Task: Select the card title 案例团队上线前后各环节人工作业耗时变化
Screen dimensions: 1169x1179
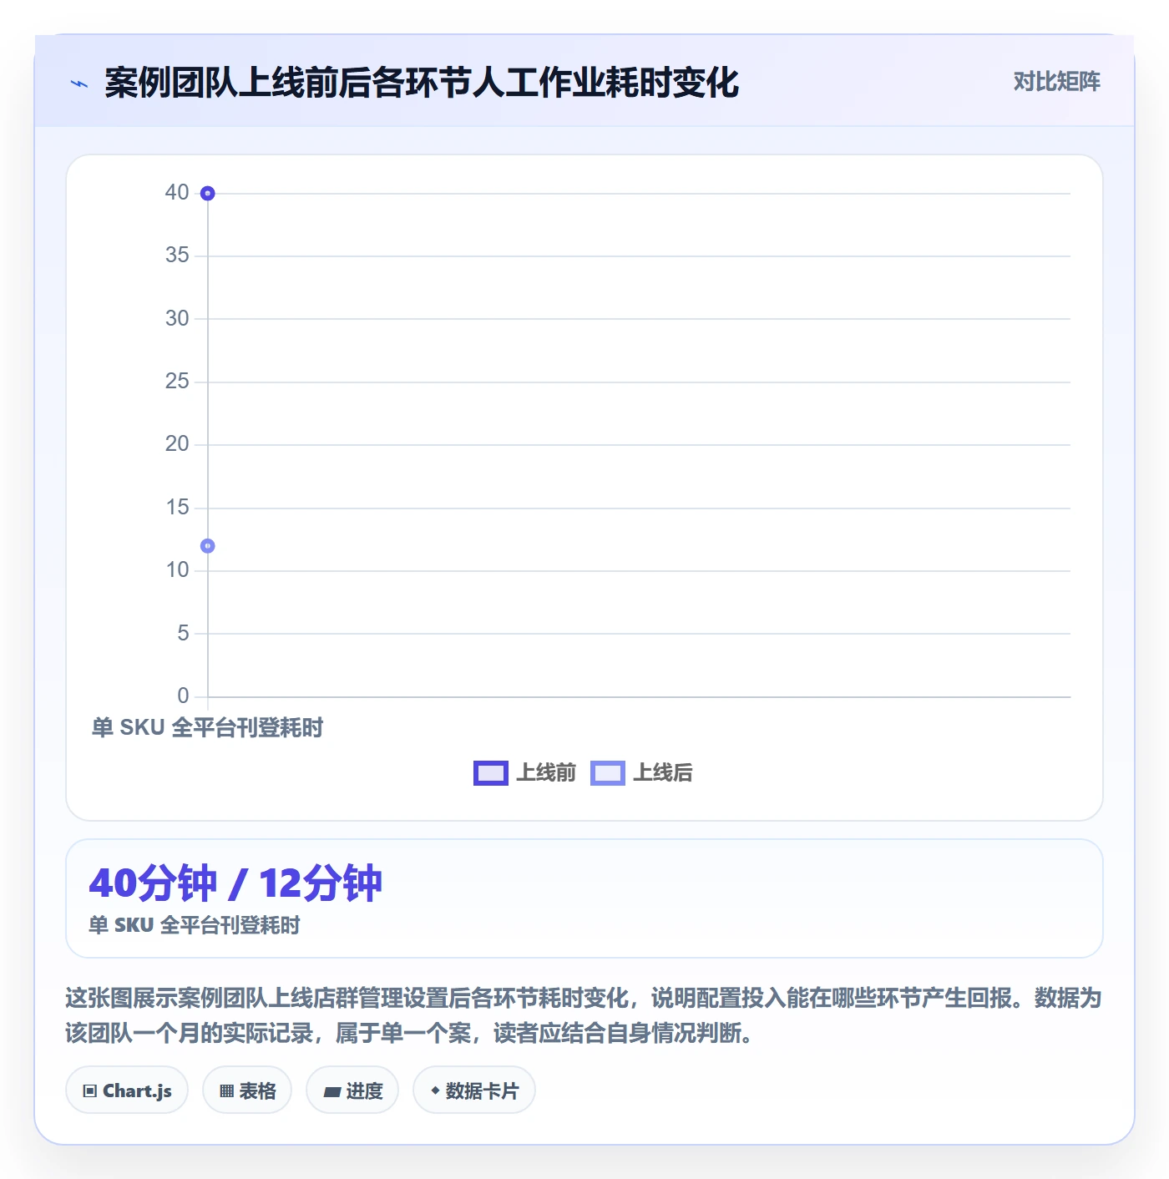Action: [x=422, y=83]
